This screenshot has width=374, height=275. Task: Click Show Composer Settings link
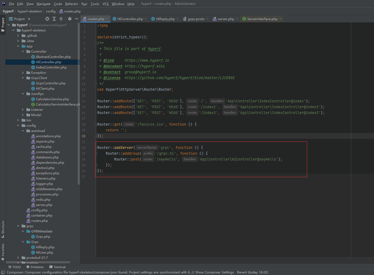click(x=214, y=272)
